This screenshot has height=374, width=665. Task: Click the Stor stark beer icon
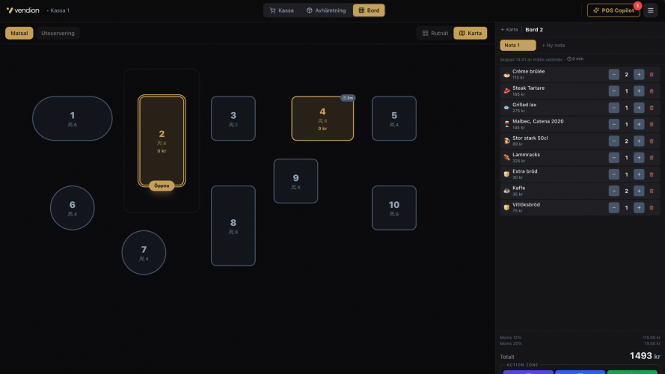506,141
